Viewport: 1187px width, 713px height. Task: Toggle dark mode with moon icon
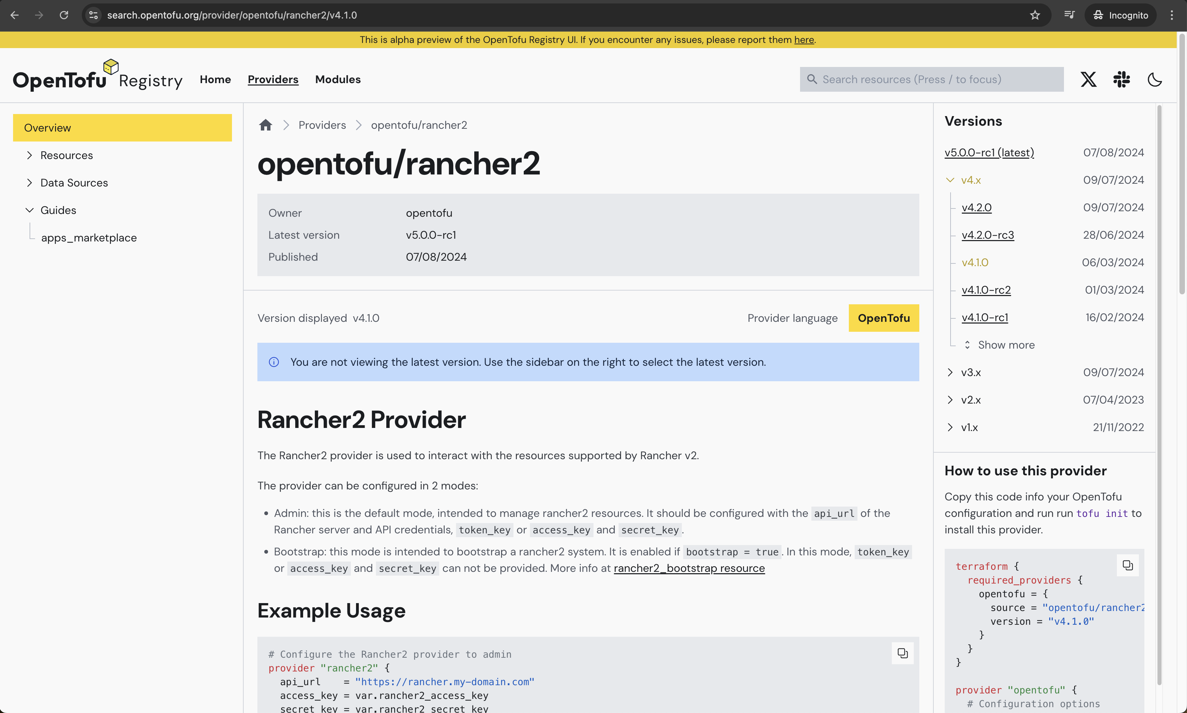coord(1154,79)
